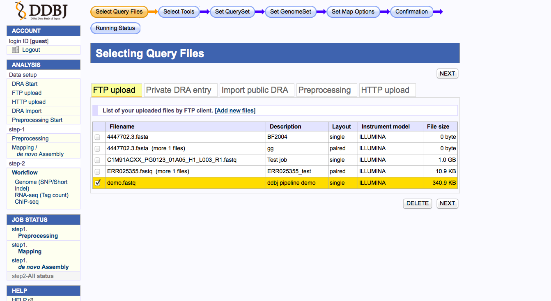The image size is (551, 301).
Task: Tick the C1M91ACXX fastq file checkbox
Action: (98, 160)
